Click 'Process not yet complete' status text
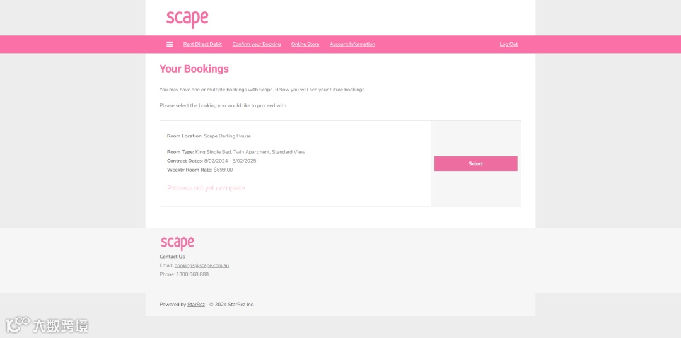681x338 pixels. click(x=206, y=188)
